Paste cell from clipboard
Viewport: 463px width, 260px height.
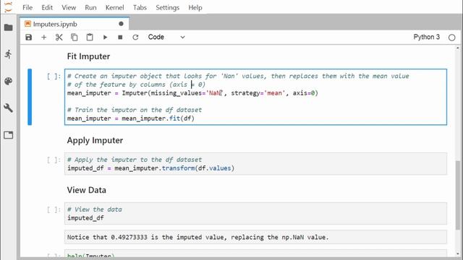click(90, 37)
